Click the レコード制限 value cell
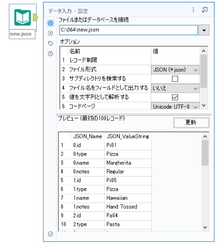Image resolution: width=217 pixels, height=244 pixels. (175, 60)
